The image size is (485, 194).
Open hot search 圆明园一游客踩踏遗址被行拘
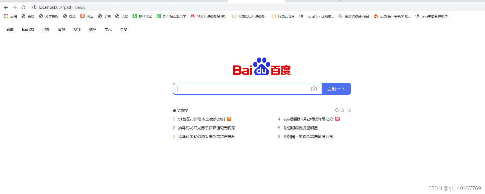tap(308, 137)
